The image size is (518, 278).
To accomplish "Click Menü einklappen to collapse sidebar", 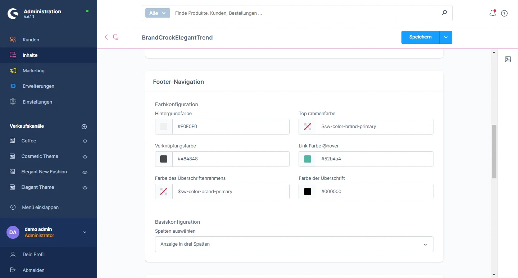I will coord(40,207).
